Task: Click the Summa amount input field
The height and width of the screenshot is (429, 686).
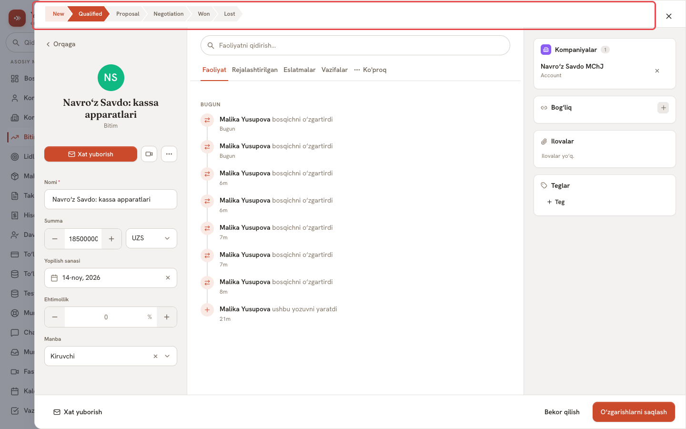Action: point(83,239)
